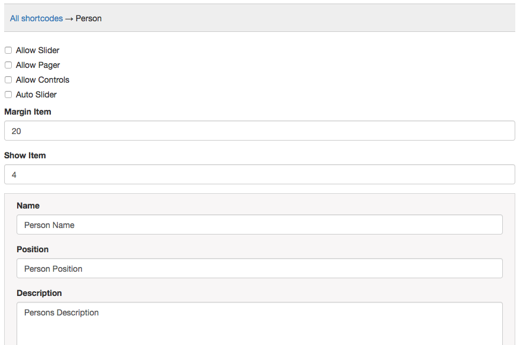Enable the Allow Slider checkbox

(x=8, y=50)
